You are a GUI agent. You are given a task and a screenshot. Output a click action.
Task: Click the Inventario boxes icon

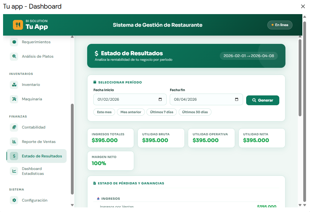[x=14, y=85]
